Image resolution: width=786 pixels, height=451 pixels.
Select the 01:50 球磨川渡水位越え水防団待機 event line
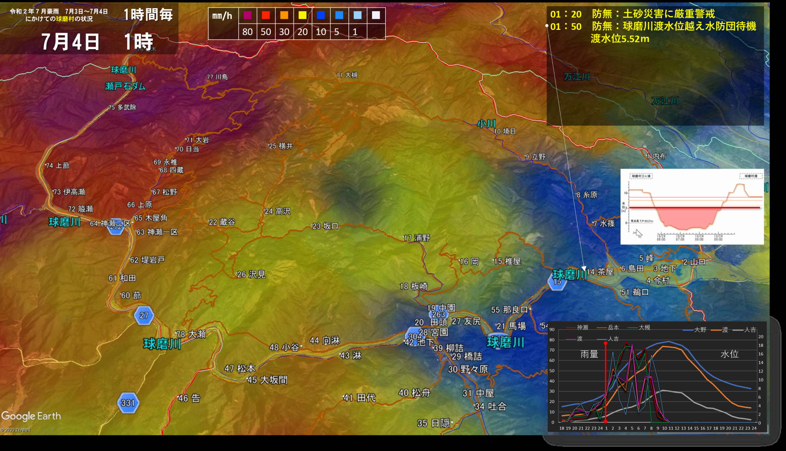click(x=653, y=26)
